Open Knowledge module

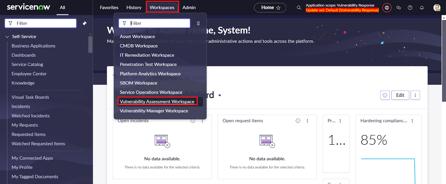[x=23, y=83]
